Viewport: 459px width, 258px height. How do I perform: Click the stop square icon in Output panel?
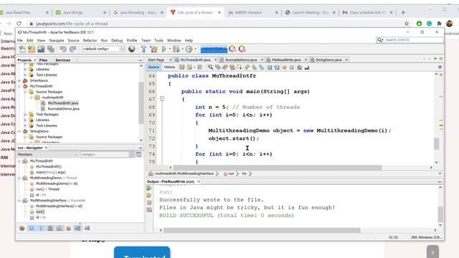(149, 202)
